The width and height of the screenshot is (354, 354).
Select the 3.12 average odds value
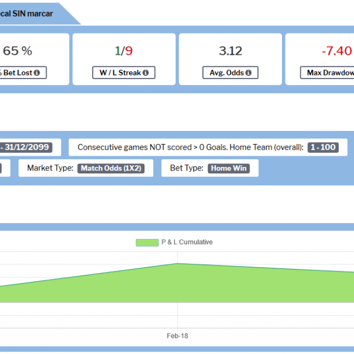pyautogui.click(x=230, y=51)
